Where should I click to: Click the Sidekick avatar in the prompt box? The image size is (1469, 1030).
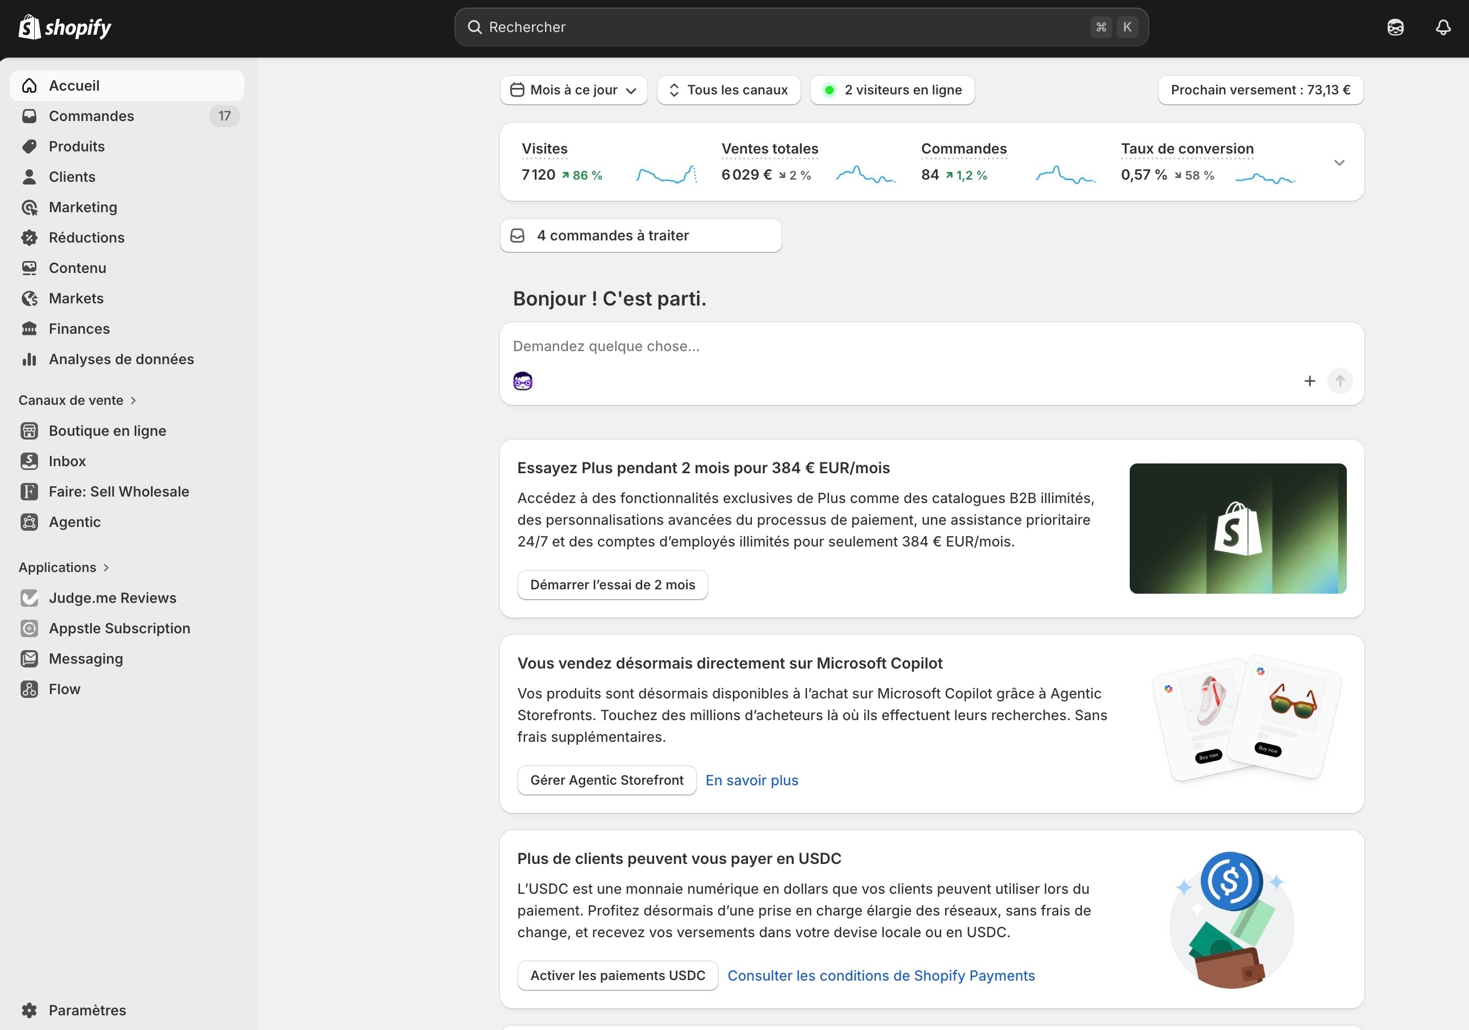[x=523, y=382]
